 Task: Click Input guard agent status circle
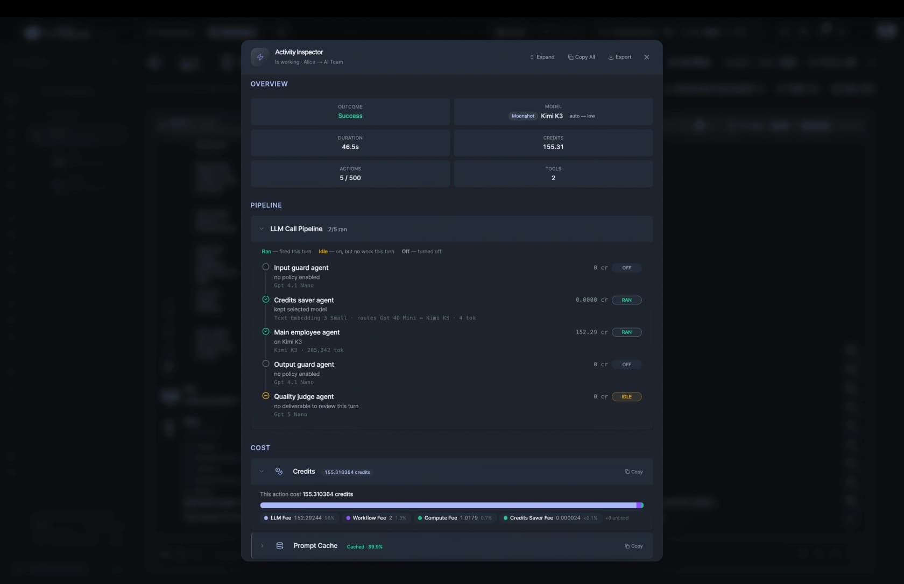point(266,267)
